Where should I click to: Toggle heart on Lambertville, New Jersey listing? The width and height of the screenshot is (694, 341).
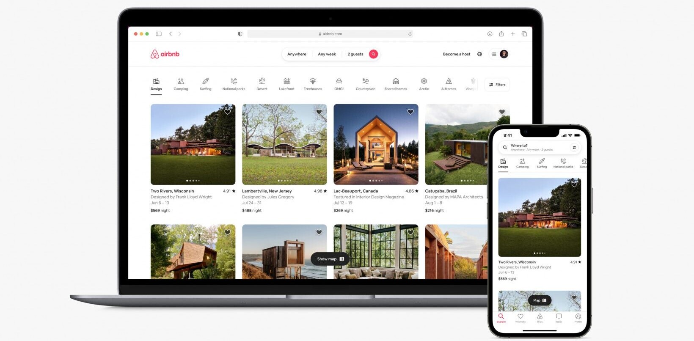point(319,112)
